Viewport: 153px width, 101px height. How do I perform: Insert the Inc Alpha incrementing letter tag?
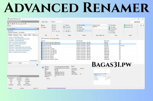16,40
